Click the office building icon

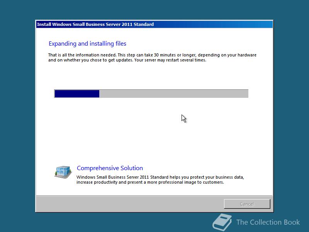pos(63,172)
